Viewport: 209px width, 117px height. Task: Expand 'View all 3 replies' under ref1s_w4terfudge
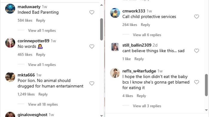point(147,106)
